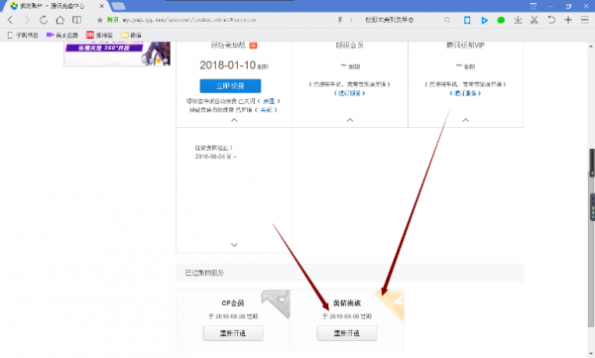Open the first phone bookmark in bookmarks bar
595x358 pixels.
(23, 35)
